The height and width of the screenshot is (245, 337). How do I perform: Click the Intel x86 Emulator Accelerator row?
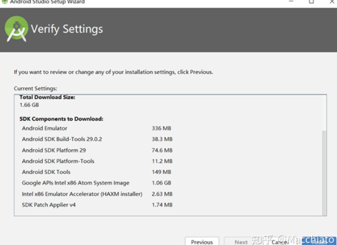[x=82, y=194]
